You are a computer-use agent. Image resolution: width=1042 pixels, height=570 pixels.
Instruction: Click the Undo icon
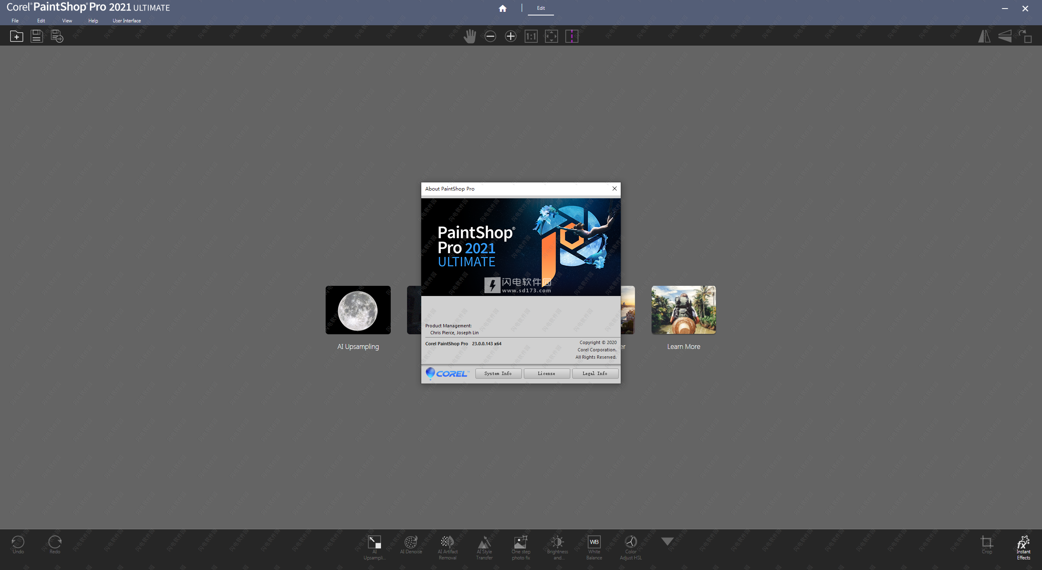pyautogui.click(x=18, y=544)
